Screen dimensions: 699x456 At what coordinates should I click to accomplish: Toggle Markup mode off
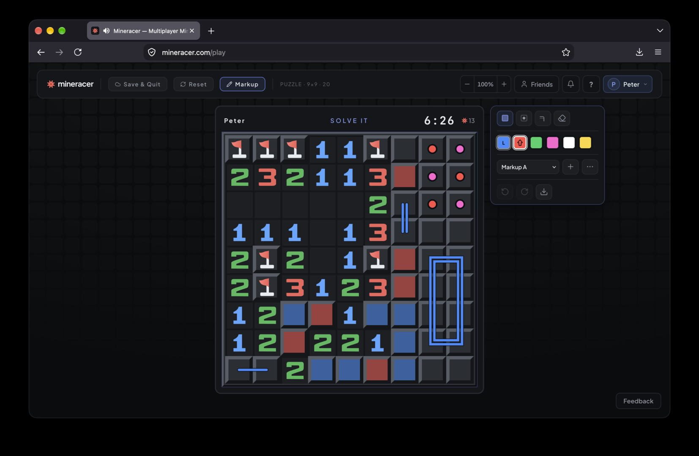pyautogui.click(x=243, y=84)
